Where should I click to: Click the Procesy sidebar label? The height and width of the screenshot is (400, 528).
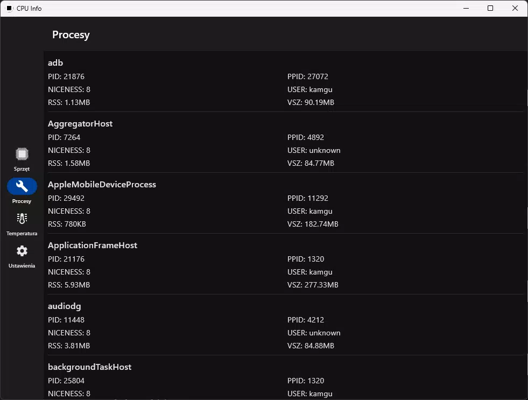[x=22, y=201]
